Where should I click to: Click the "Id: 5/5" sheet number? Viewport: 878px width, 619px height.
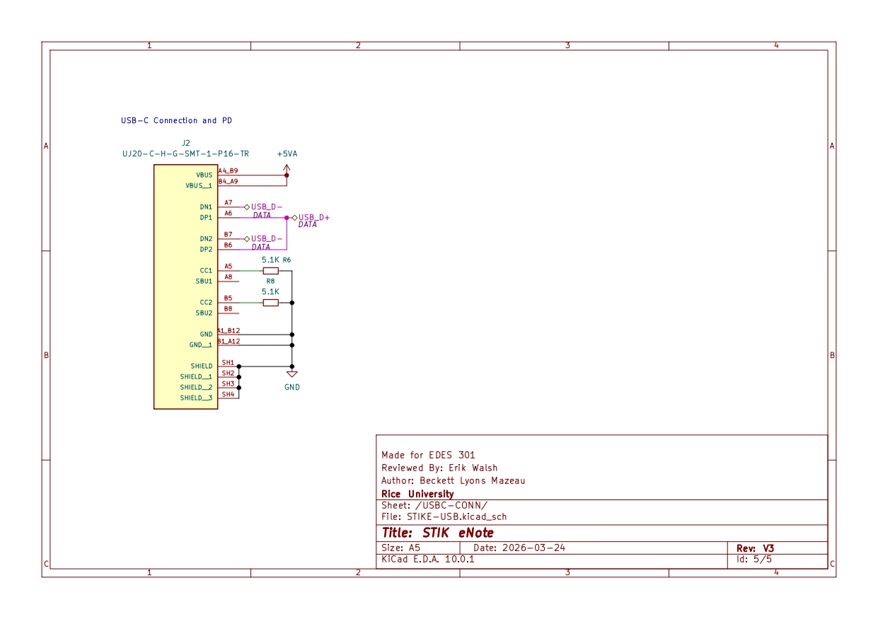click(754, 559)
